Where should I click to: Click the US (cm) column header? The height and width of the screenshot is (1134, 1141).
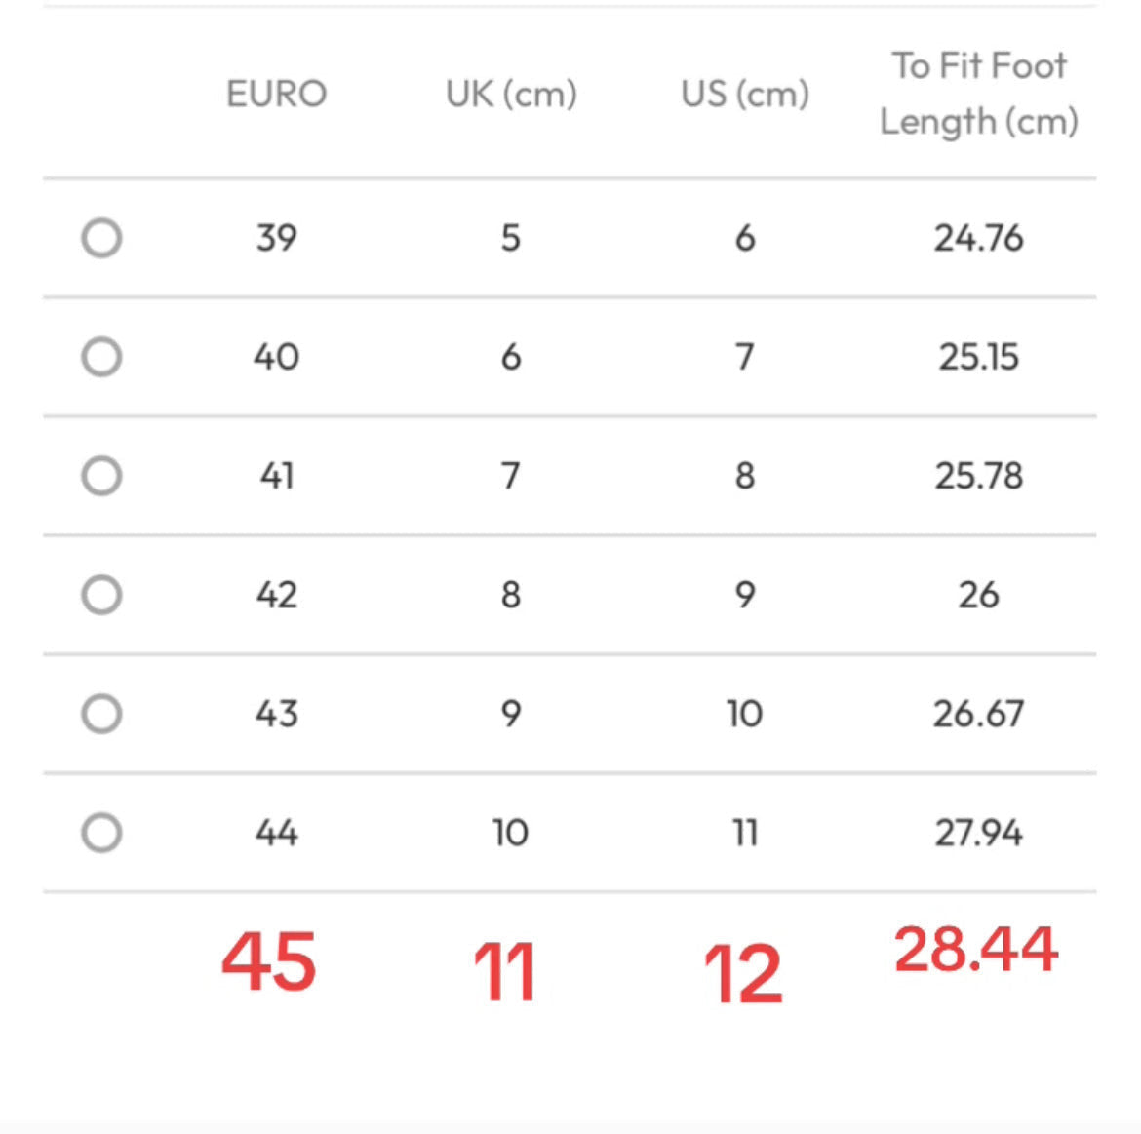[x=745, y=94]
